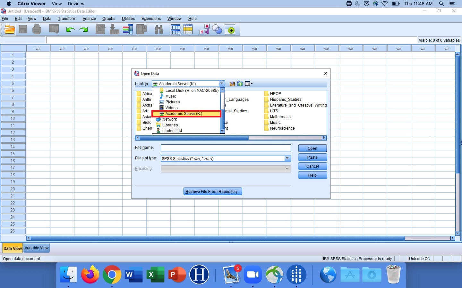
Task: Select the Neuroscience folder
Action: [x=279, y=128]
